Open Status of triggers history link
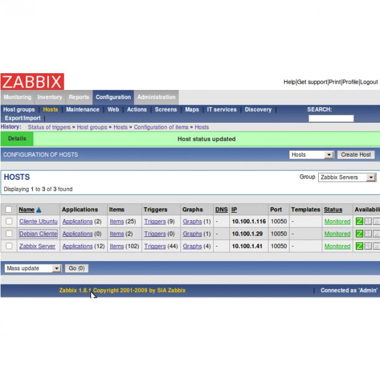This screenshot has width=380, height=372. click(49, 127)
